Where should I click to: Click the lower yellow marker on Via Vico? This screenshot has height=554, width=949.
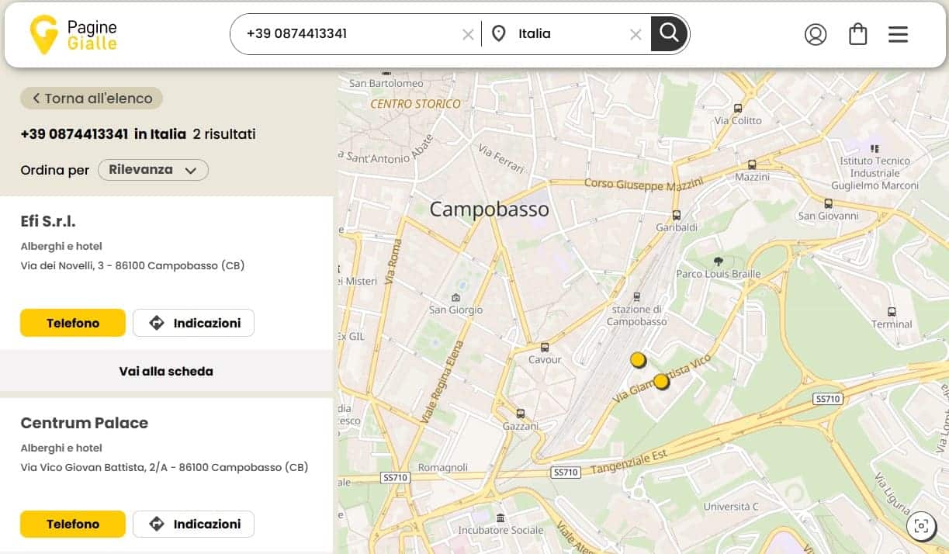661,382
